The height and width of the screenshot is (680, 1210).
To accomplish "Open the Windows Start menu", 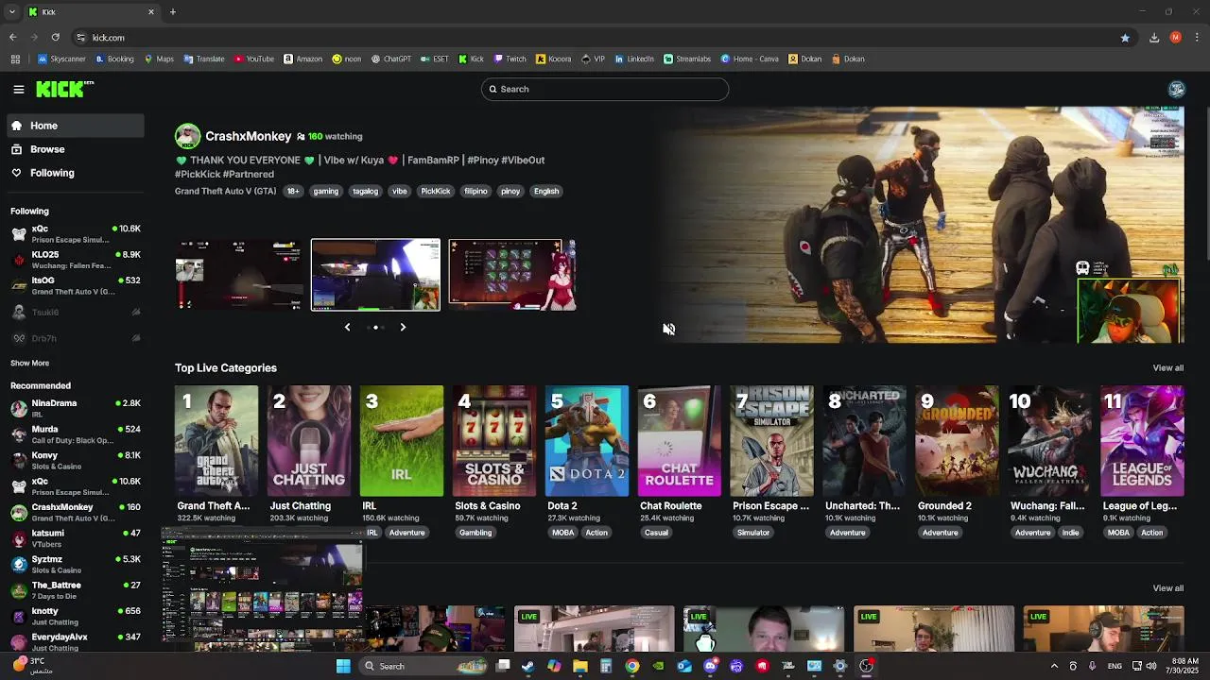I will click(343, 666).
